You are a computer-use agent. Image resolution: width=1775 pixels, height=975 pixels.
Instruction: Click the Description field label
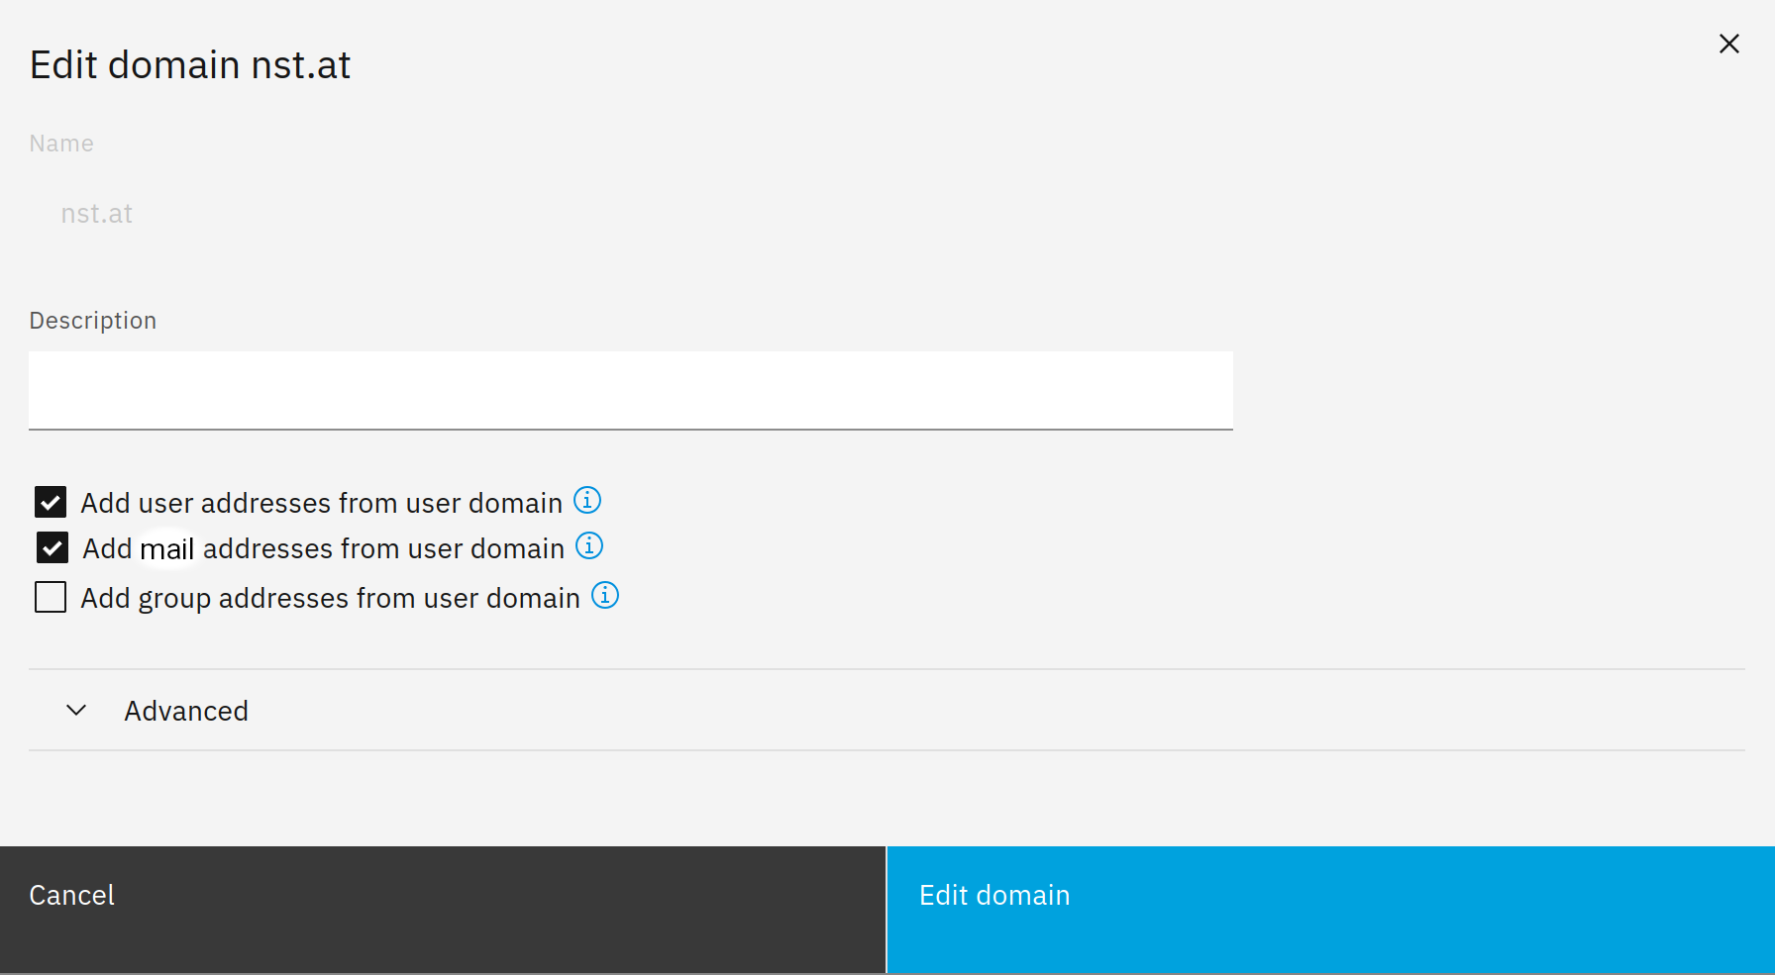click(93, 321)
